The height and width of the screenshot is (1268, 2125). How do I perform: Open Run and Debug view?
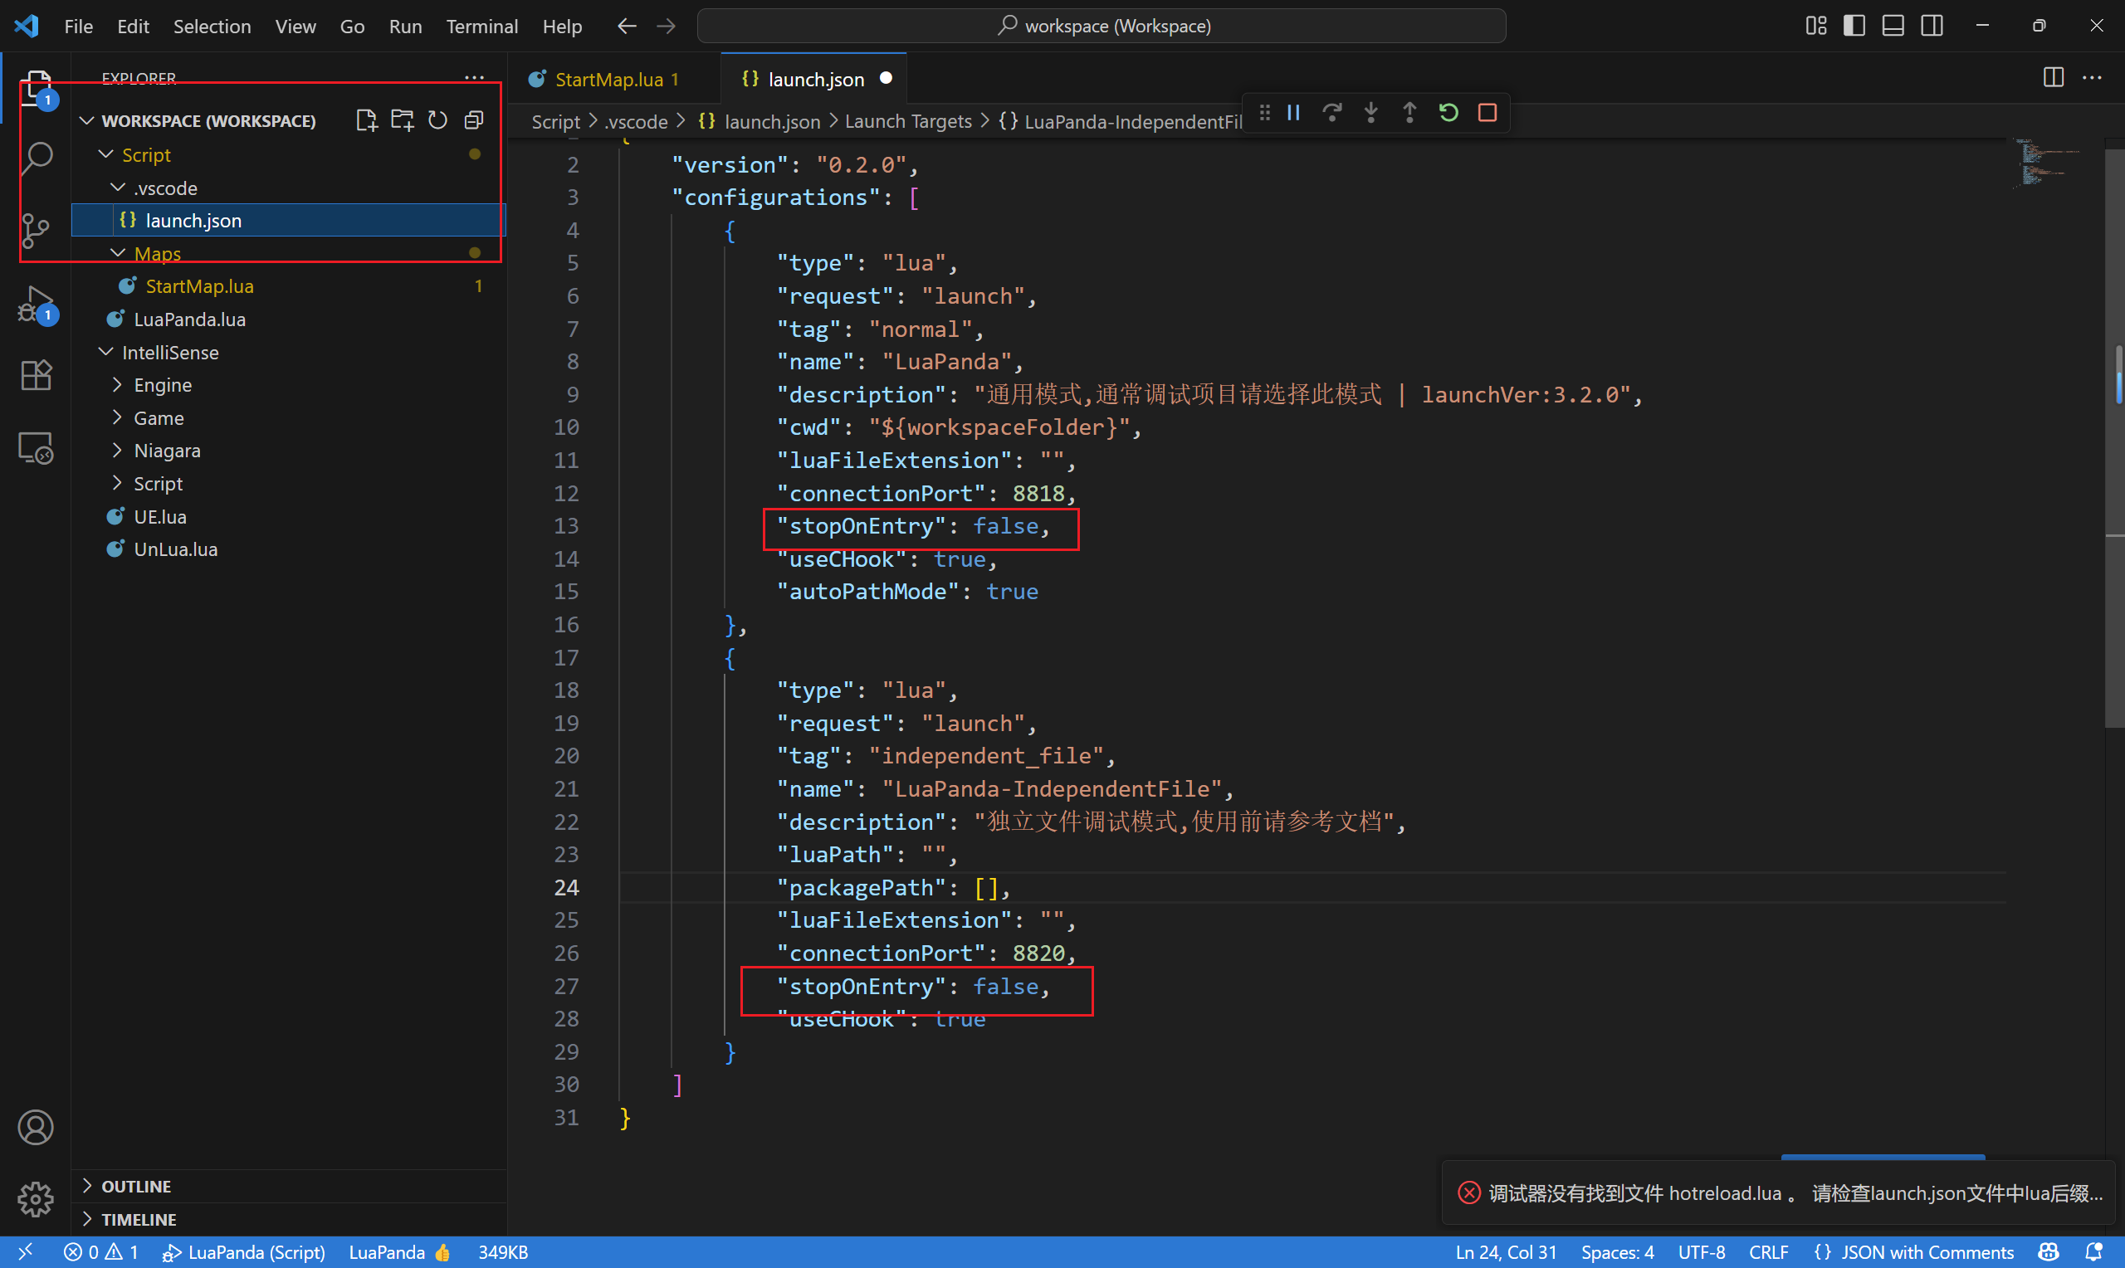[x=36, y=304]
